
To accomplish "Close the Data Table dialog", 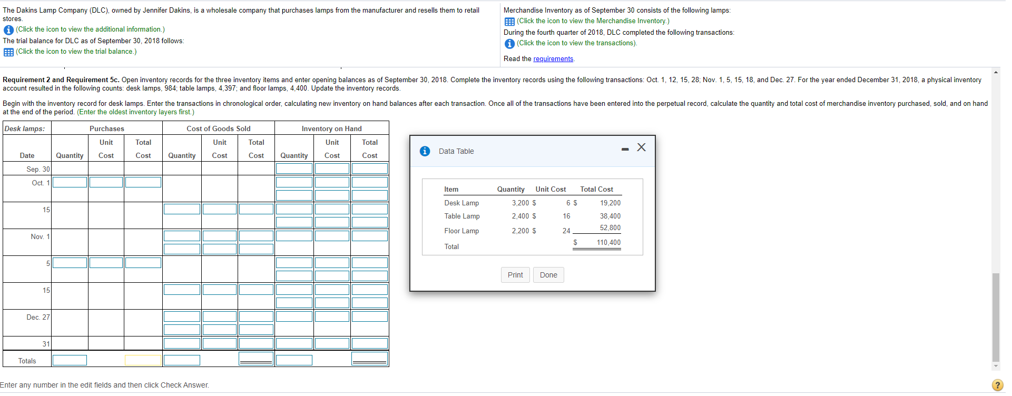I will (641, 147).
